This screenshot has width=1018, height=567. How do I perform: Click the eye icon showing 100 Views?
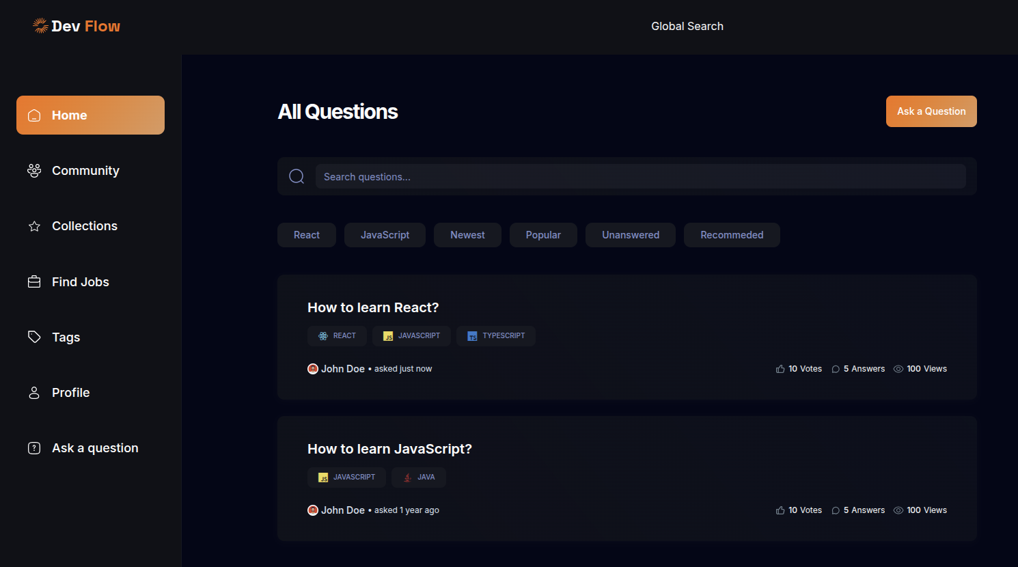pyautogui.click(x=898, y=368)
